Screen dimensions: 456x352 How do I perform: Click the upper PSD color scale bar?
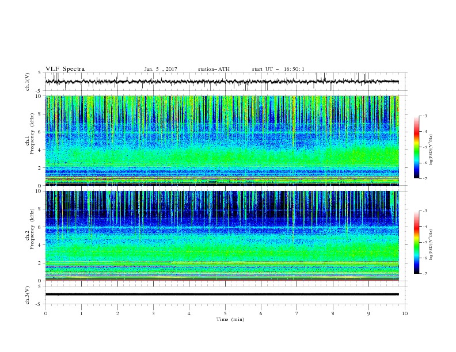(x=417, y=147)
